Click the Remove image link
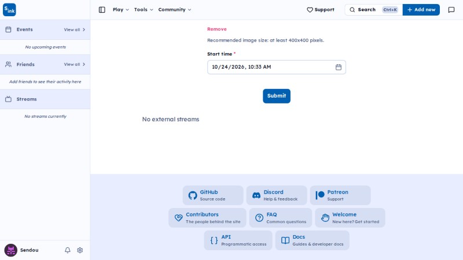 (216, 29)
